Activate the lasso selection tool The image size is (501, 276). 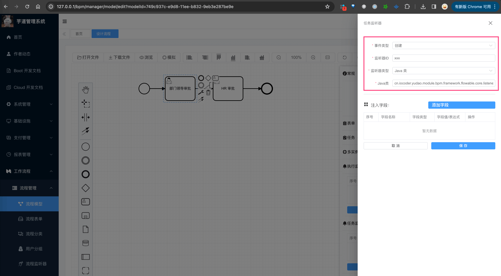click(x=86, y=104)
